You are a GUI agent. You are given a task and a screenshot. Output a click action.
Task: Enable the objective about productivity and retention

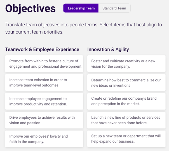[x=44, y=101]
